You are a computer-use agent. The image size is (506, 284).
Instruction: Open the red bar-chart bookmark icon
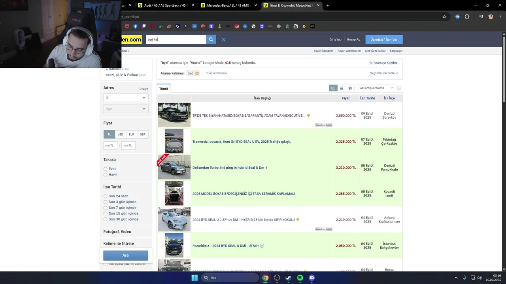(237, 26)
